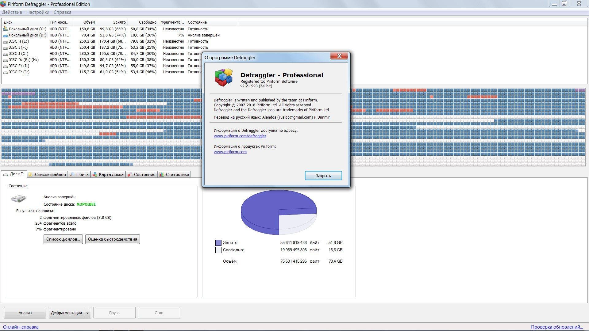Click the Проверка обновлений... link
This screenshot has height=331, width=589.
557,327
